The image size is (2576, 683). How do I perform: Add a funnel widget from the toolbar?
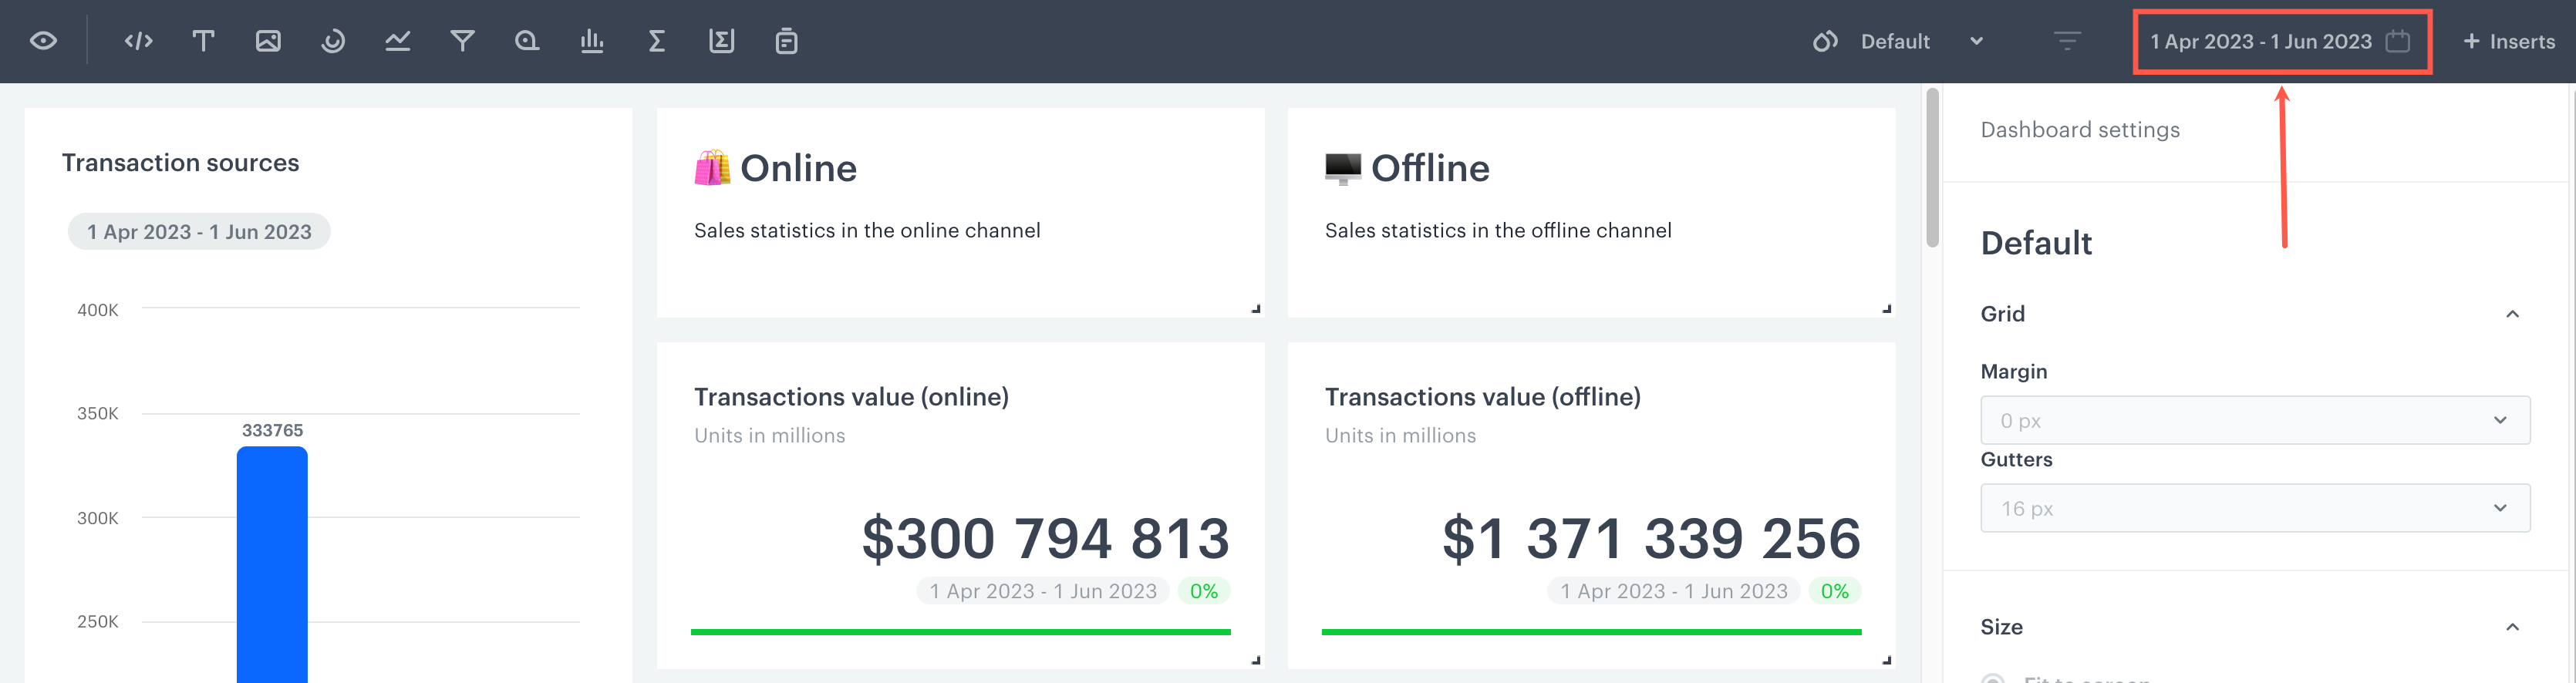(462, 41)
